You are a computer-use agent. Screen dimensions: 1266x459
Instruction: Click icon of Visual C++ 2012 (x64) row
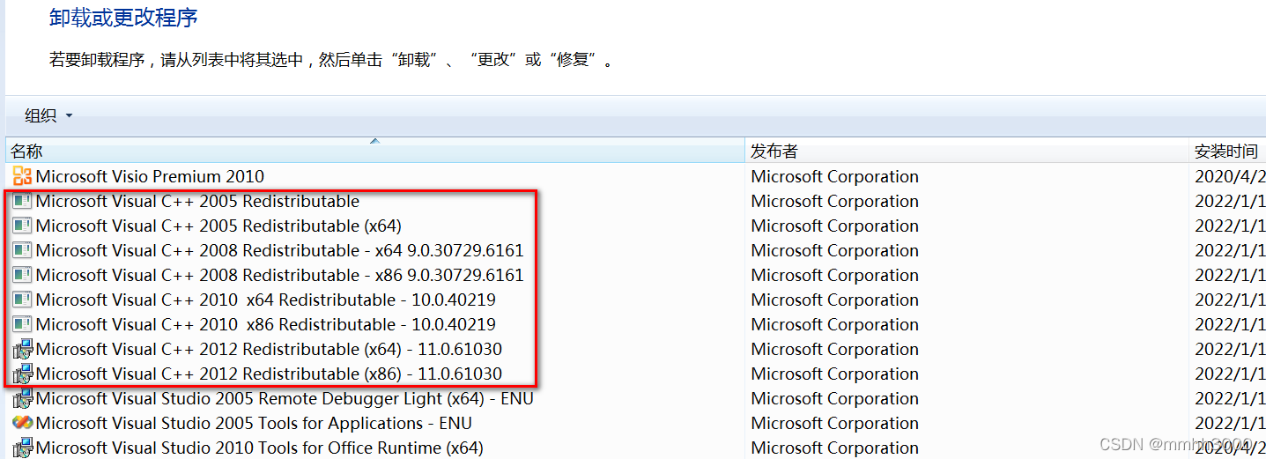(22, 349)
